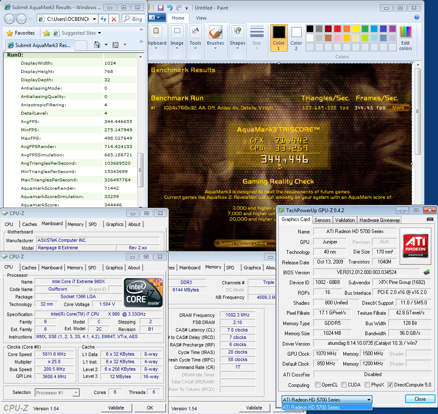The image size is (438, 414).
Task: Select ATI Radeon HD 5700 Series list item
Action: point(327,407)
